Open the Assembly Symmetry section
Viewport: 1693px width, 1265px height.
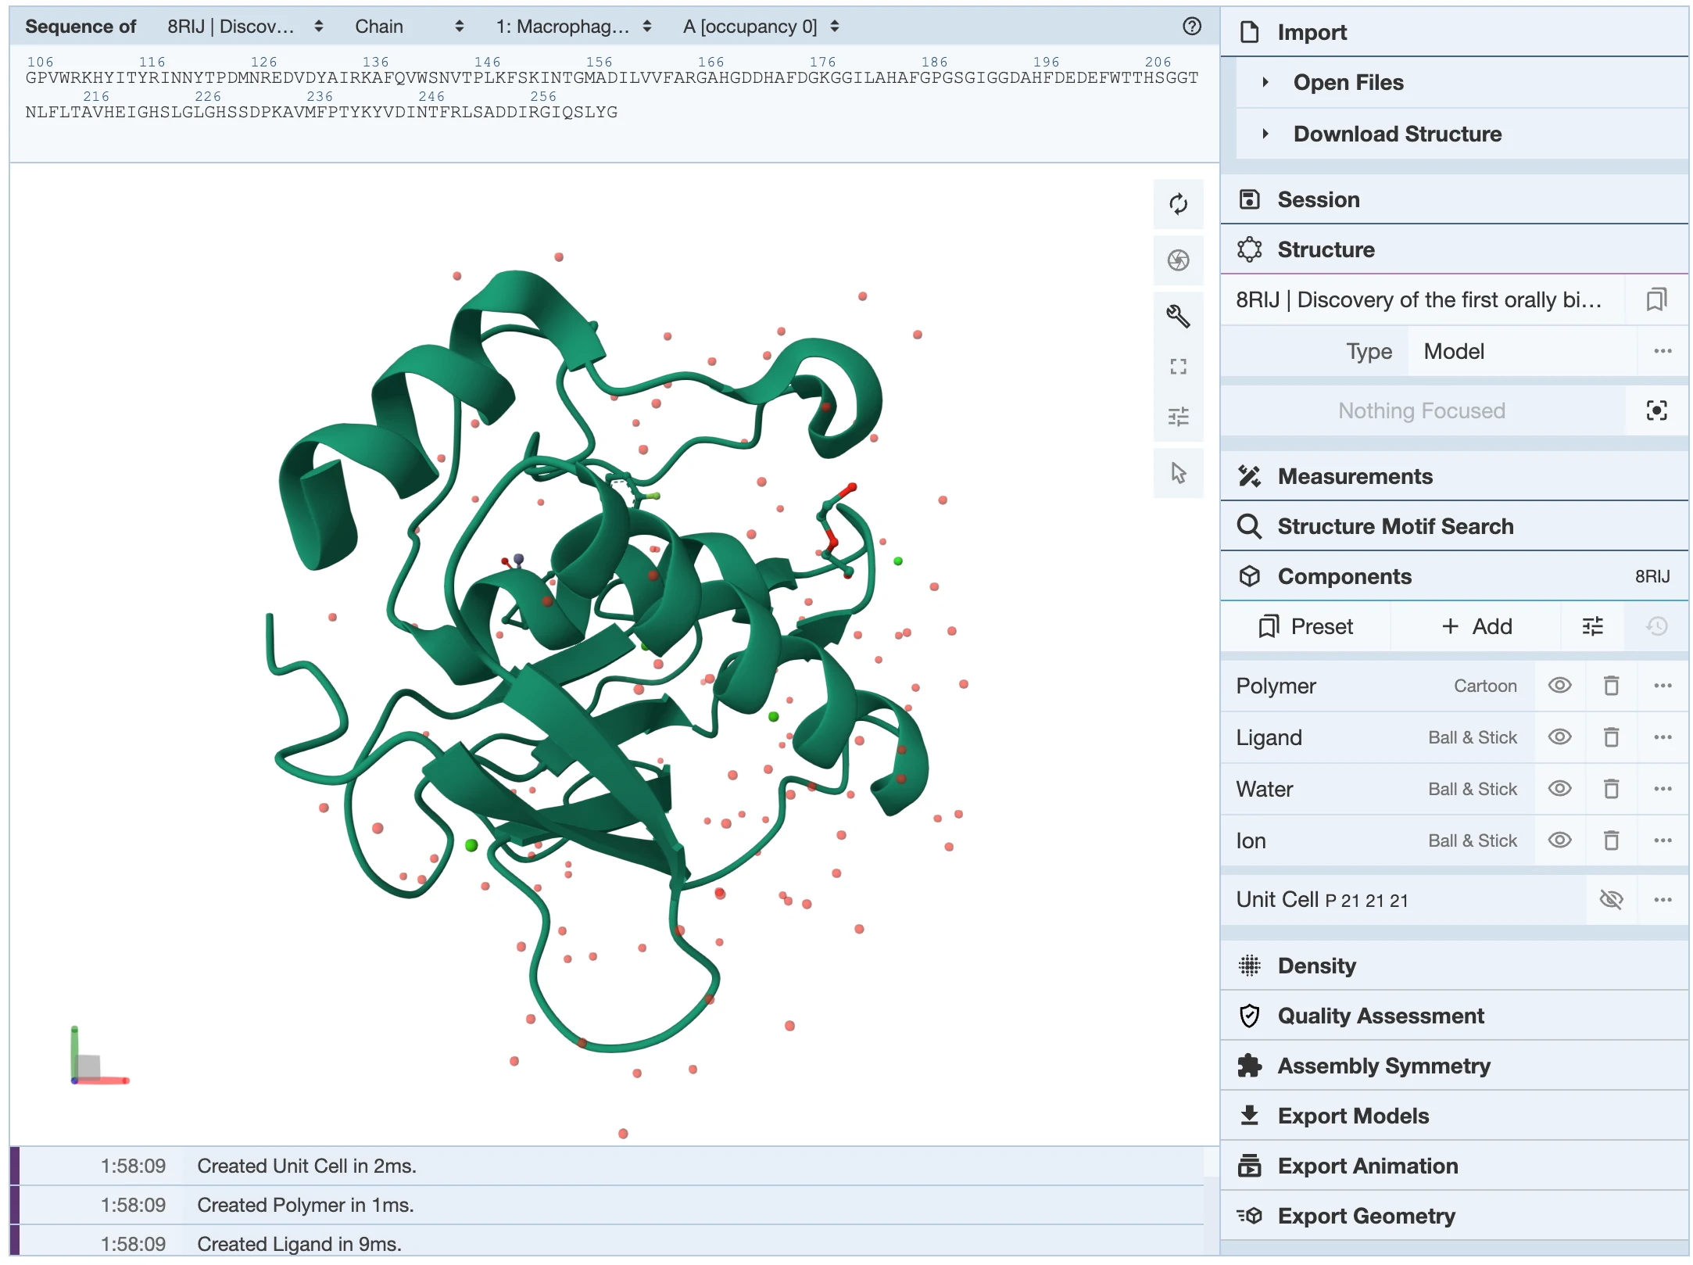(1454, 1066)
